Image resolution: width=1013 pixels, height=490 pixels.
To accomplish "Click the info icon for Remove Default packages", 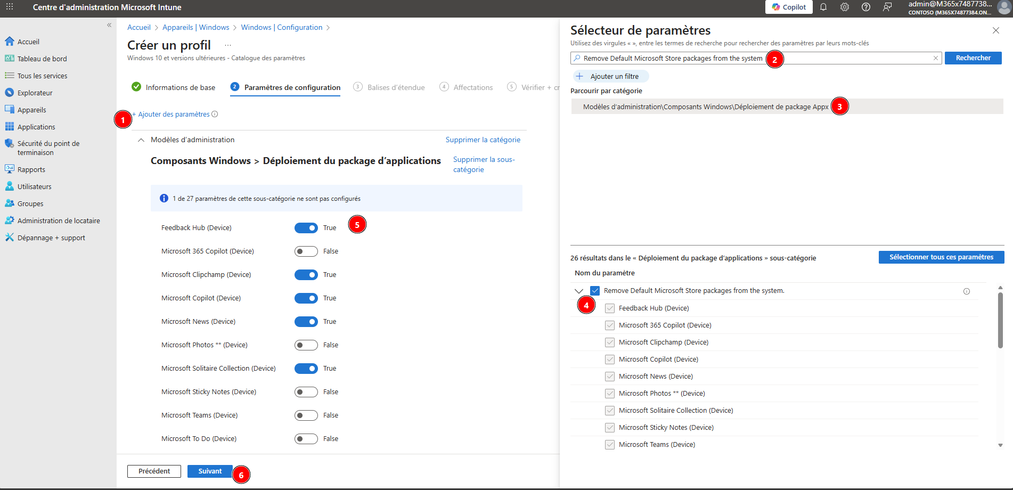I will click(967, 291).
